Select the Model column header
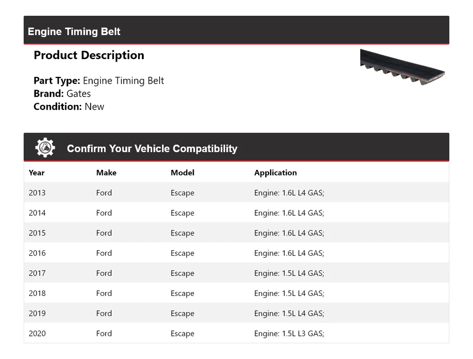The height and width of the screenshot is (359, 473). coord(182,173)
